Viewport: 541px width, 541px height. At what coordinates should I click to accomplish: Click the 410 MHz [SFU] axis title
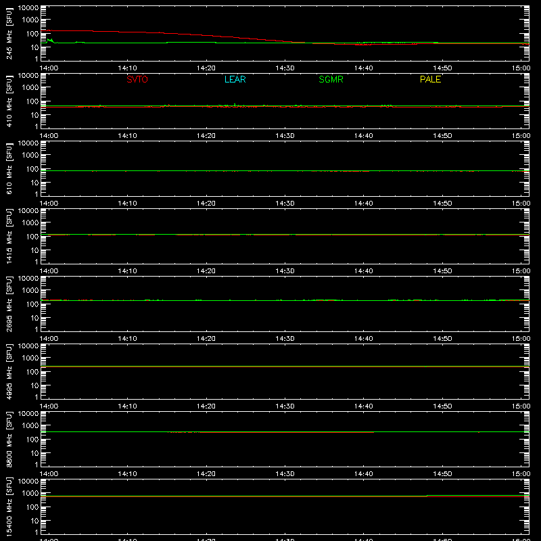[x=9, y=101]
